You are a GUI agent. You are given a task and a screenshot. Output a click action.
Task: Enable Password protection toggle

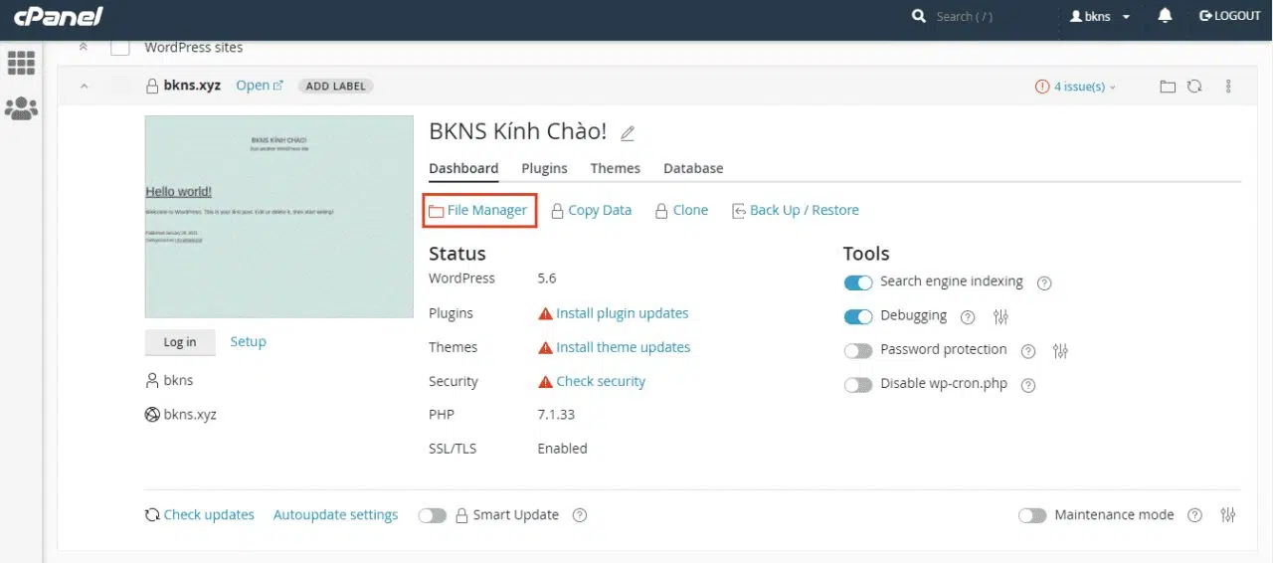(858, 351)
